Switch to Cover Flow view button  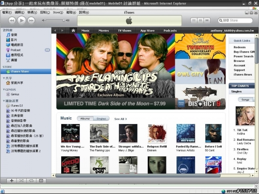point(207,21)
